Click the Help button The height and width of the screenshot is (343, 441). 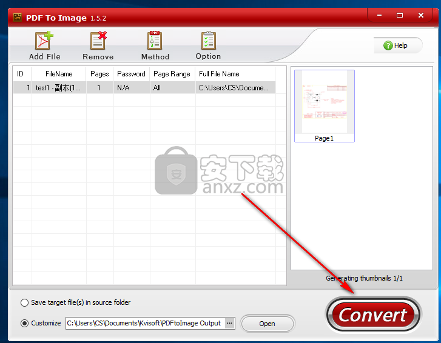click(x=399, y=45)
